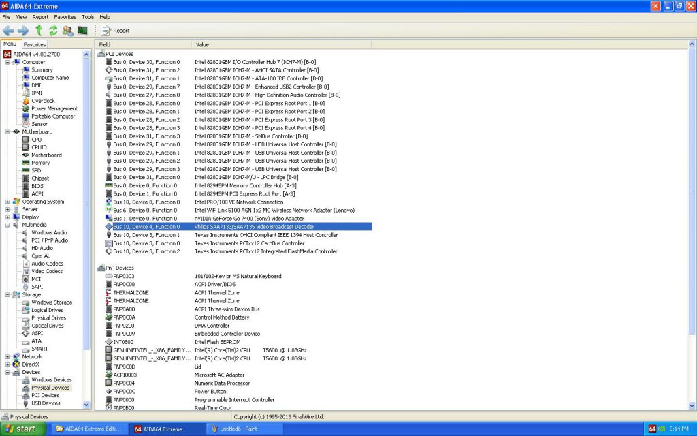This screenshot has height=436, width=697.
Task: Click the Forward navigation arrow
Action: click(23, 31)
